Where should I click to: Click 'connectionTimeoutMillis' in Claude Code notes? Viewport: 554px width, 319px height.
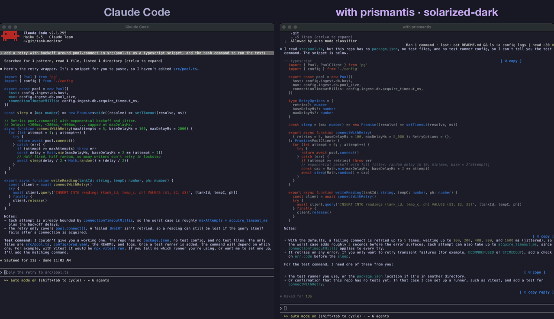pos(108,220)
